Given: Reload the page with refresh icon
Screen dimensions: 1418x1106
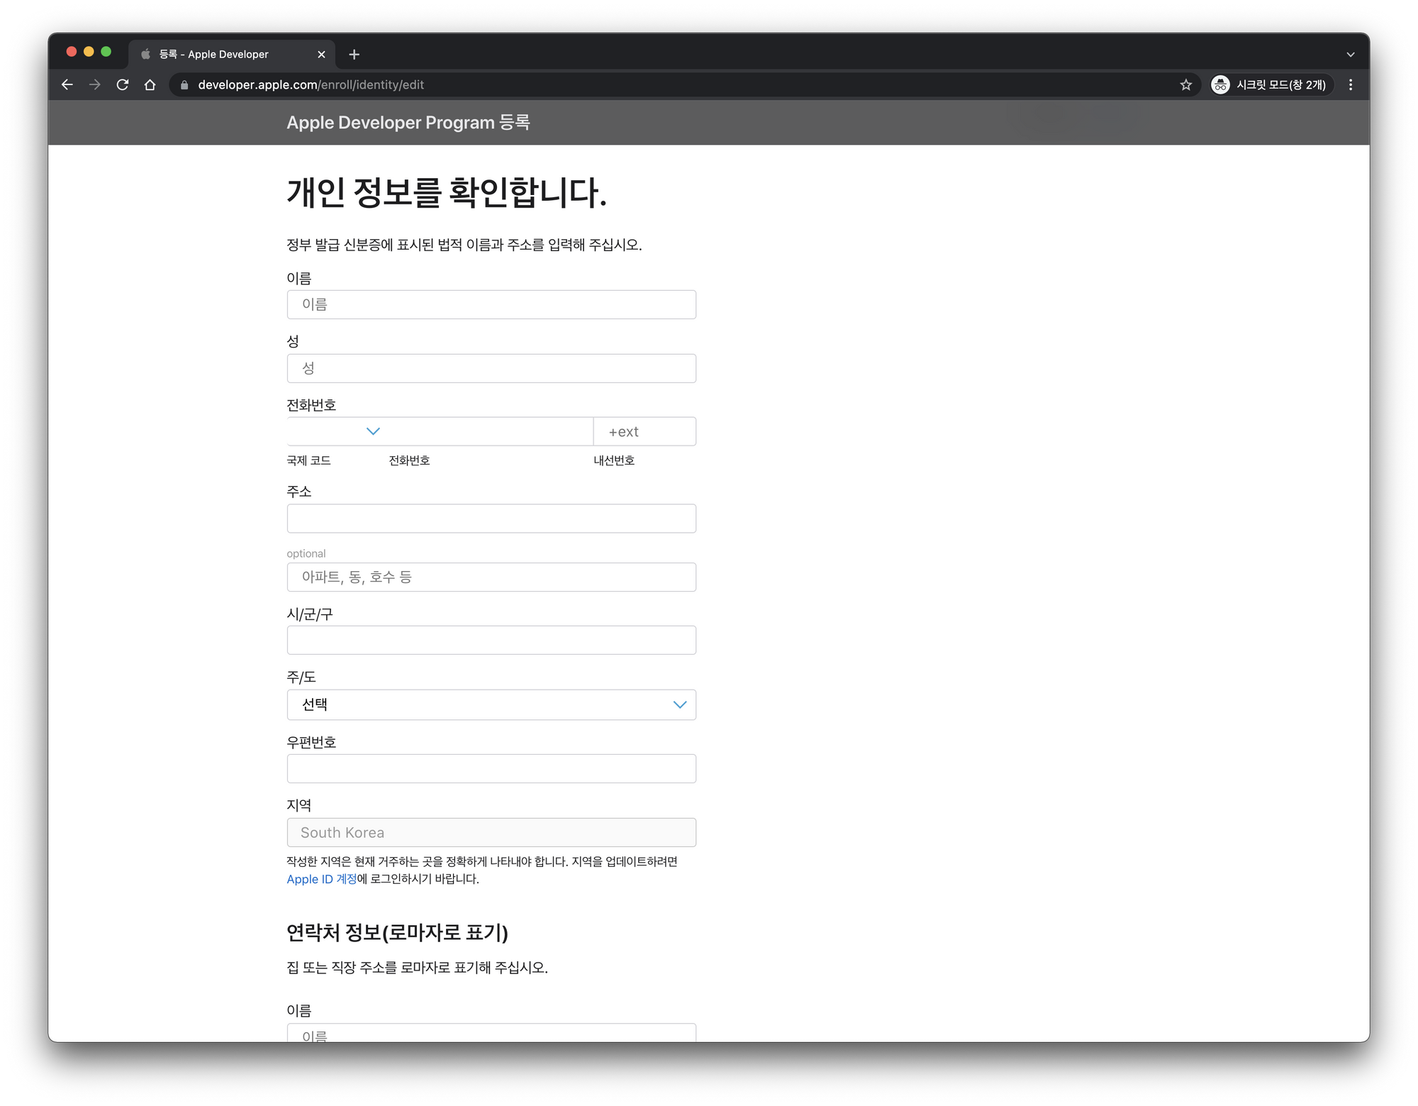Looking at the screenshot, I should (x=123, y=84).
